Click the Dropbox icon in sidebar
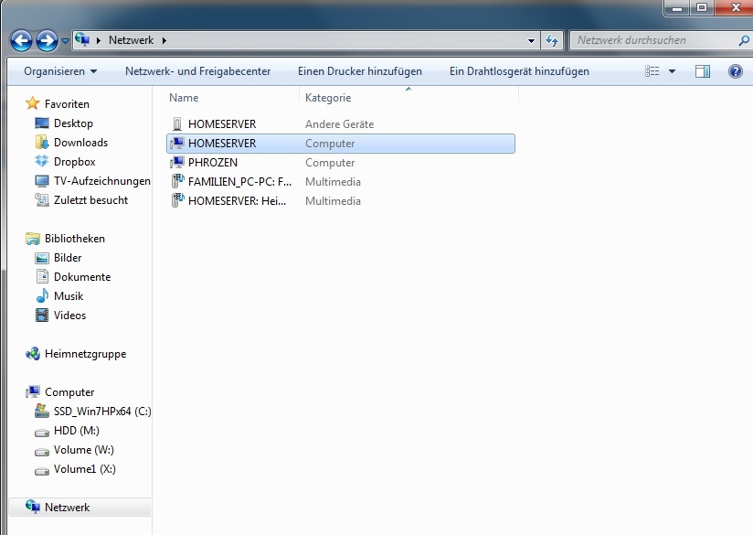The height and width of the screenshot is (535, 753). coord(42,161)
